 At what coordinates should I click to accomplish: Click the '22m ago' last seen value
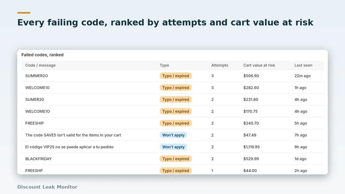pyautogui.click(x=303, y=76)
